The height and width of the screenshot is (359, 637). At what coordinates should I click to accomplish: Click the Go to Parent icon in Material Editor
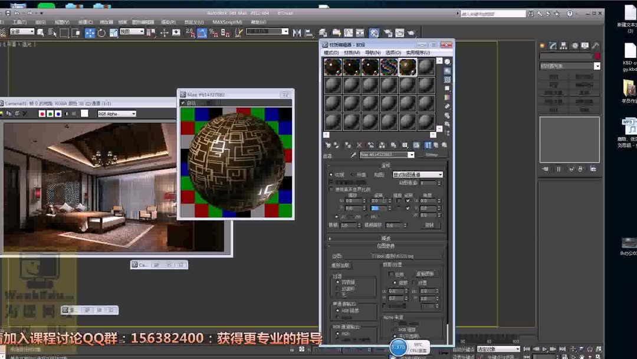(x=428, y=145)
